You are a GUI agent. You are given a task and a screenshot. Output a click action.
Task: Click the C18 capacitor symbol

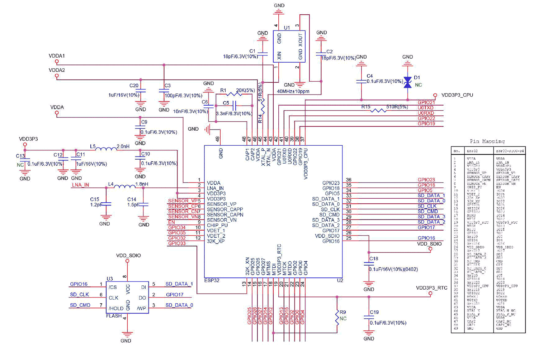click(x=369, y=264)
